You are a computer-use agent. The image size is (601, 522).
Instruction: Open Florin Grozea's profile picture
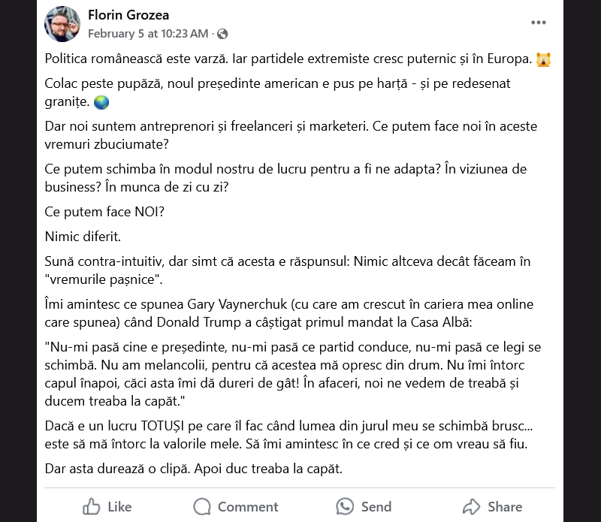click(62, 24)
